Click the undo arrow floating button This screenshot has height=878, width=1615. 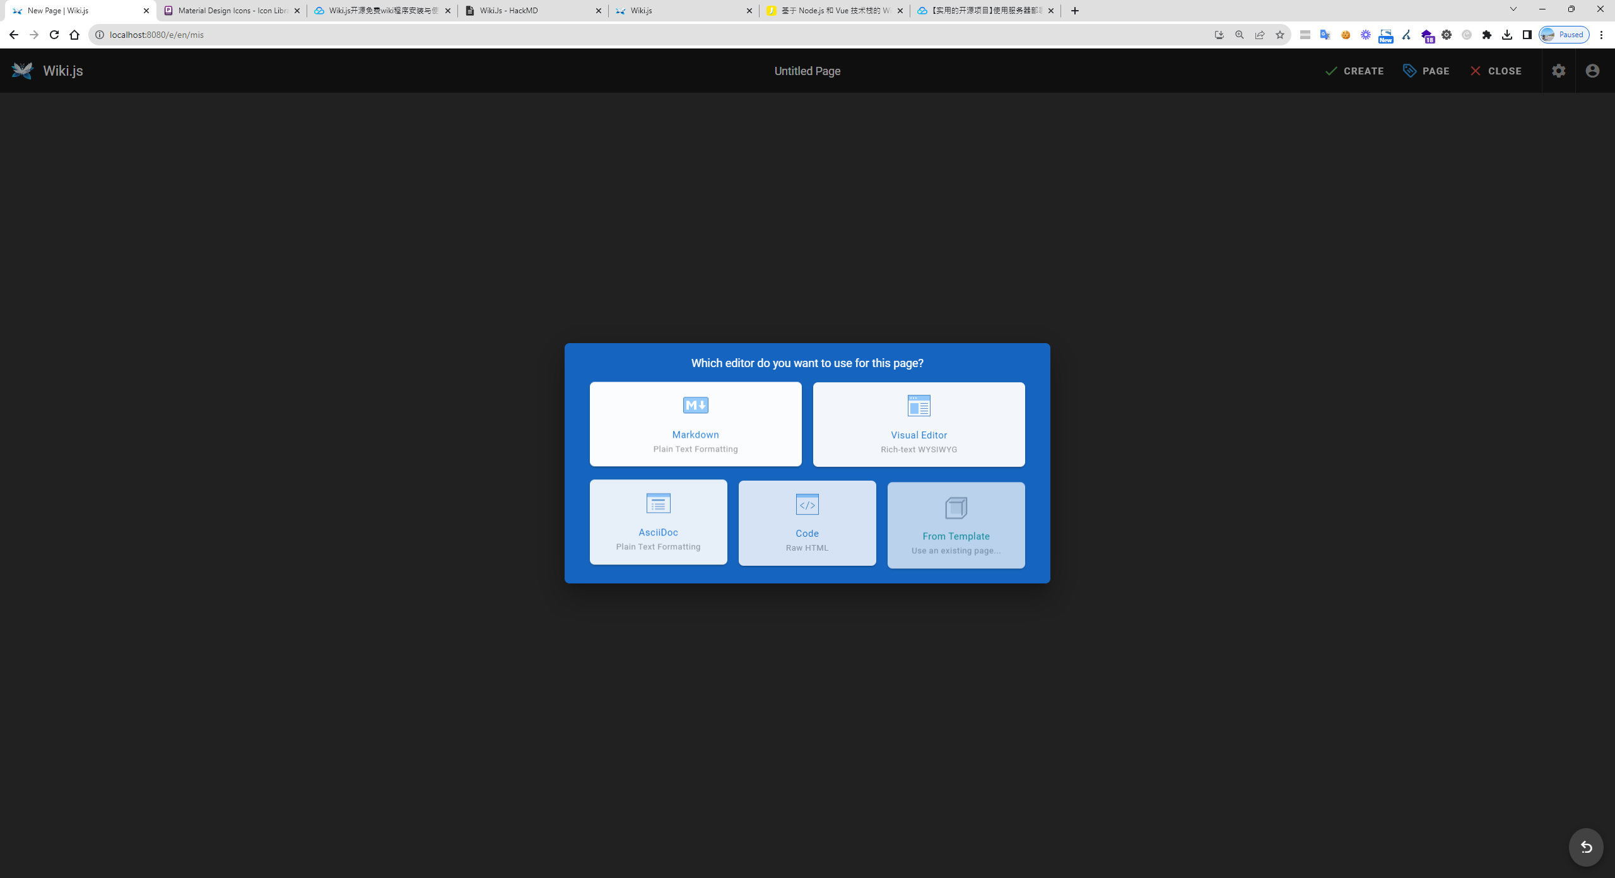[x=1586, y=847]
